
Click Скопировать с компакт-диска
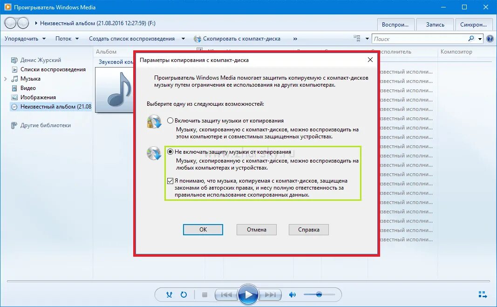pyautogui.click(x=237, y=39)
